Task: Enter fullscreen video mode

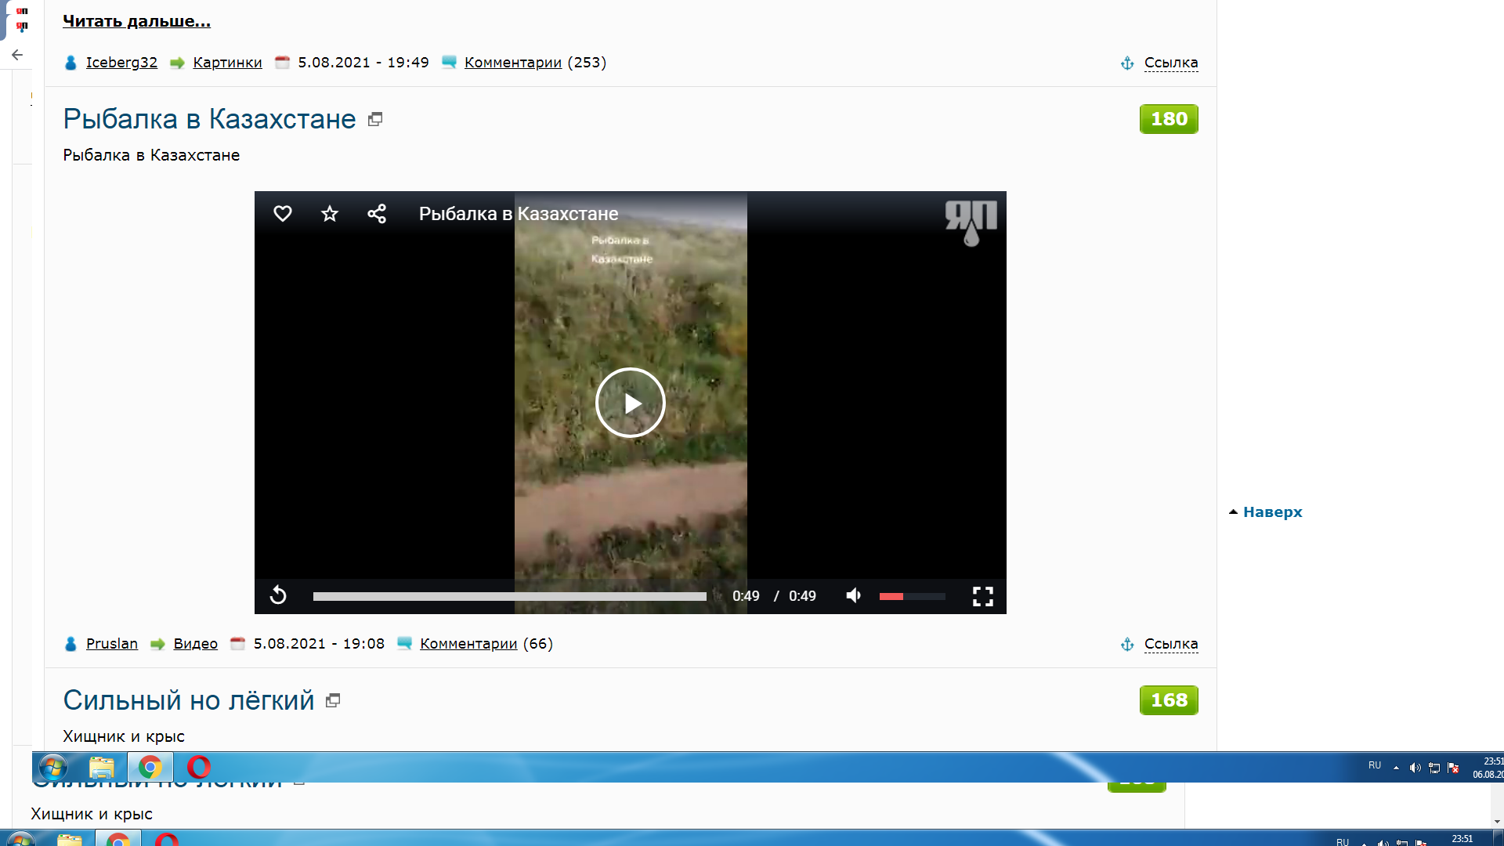Action: (x=983, y=596)
